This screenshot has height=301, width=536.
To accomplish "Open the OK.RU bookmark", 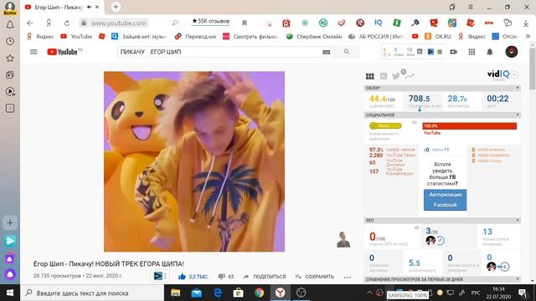I will coord(437,36).
